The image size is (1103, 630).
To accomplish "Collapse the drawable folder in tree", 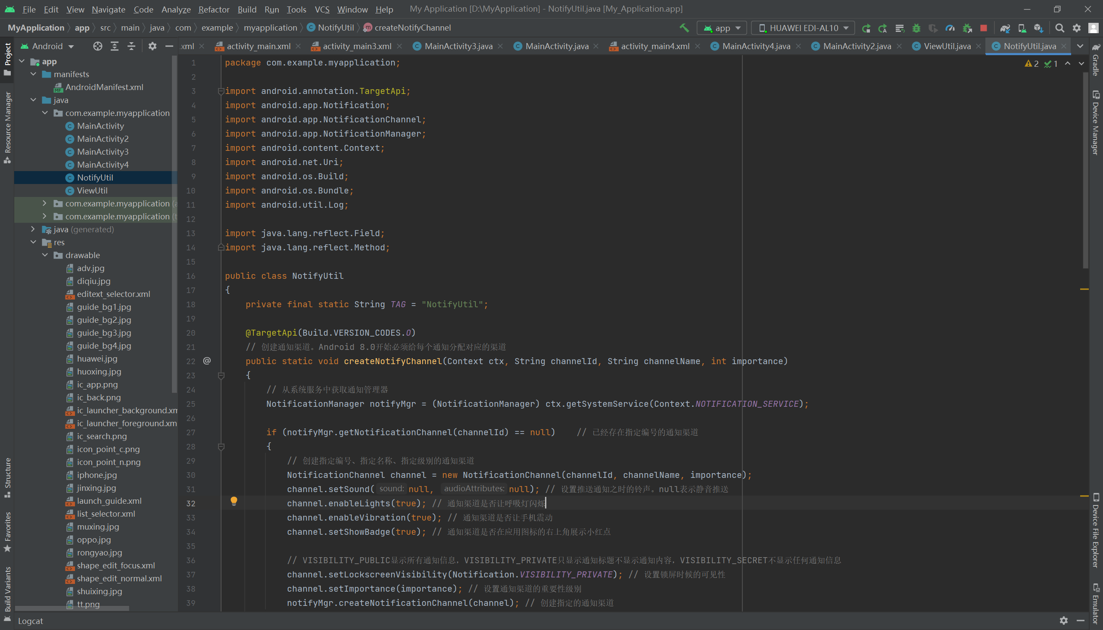I will coord(45,255).
